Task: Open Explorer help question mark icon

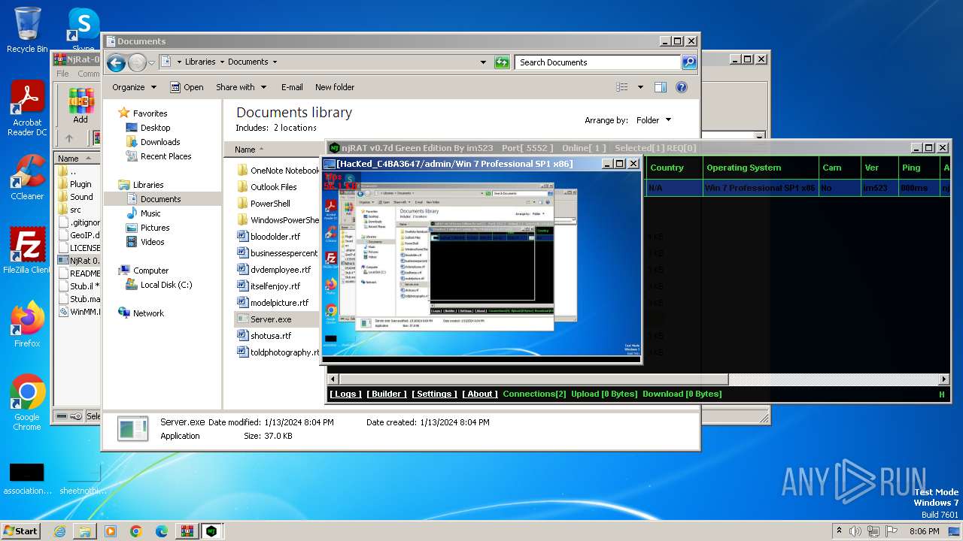Action: point(682,87)
